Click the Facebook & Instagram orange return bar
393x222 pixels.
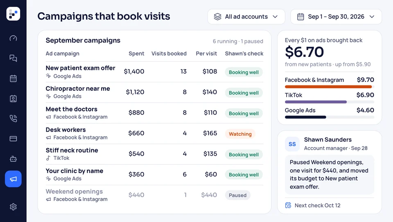[329, 87]
